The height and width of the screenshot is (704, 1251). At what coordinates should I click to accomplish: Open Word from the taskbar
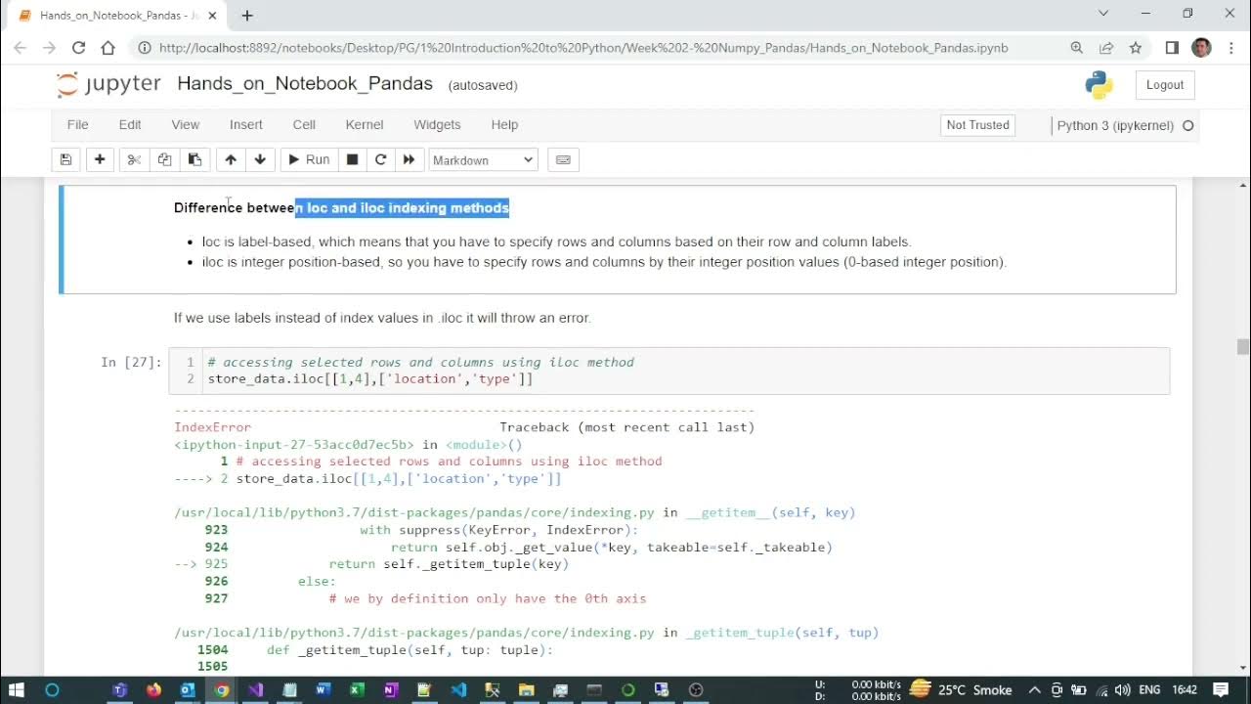click(x=324, y=689)
